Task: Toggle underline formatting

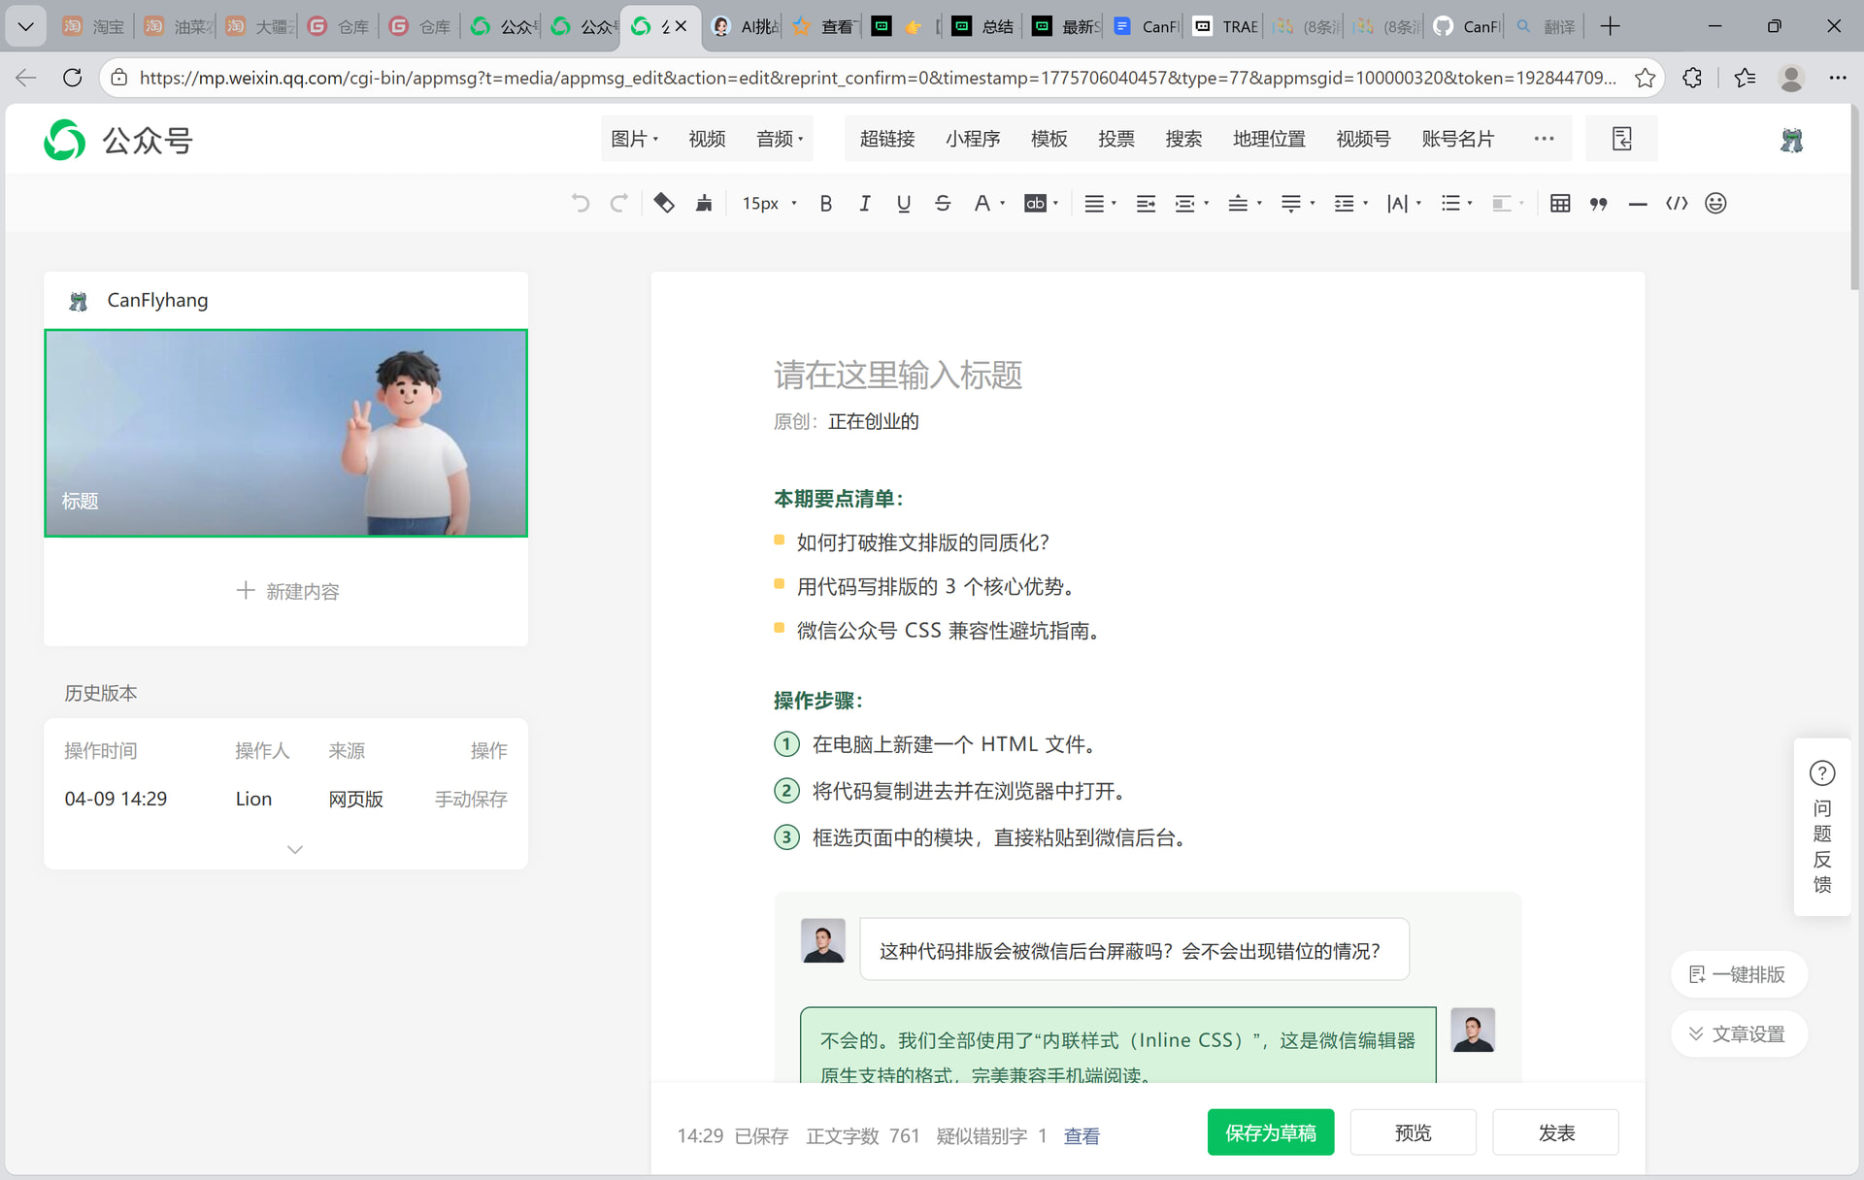Action: point(903,203)
